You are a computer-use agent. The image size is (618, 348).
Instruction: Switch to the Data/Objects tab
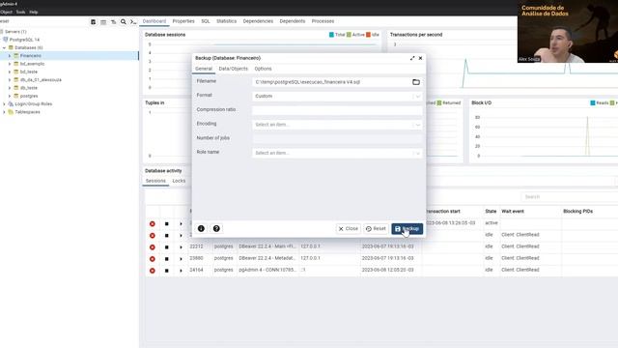point(234,69)
